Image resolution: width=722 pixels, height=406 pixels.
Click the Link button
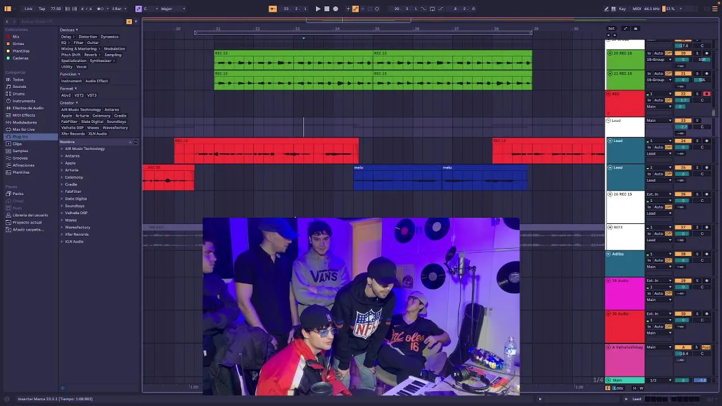coord(28,8)
